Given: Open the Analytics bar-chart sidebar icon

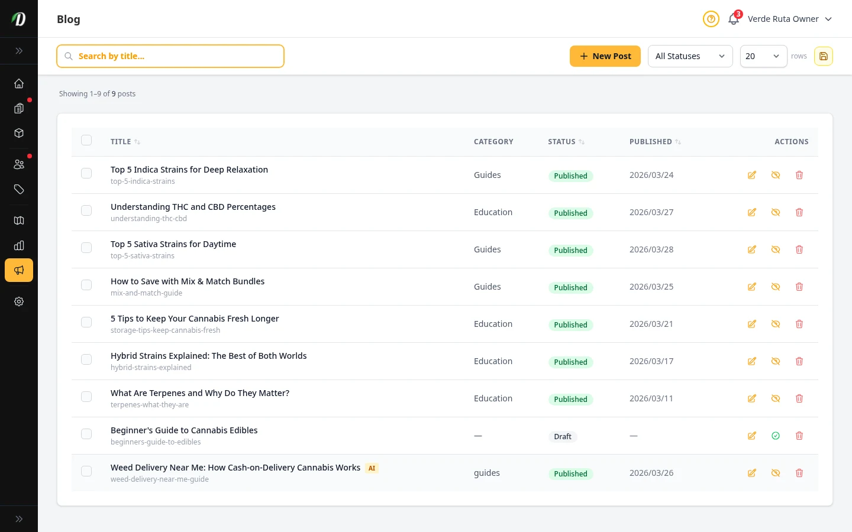Looking at the screenshot, I should tap(19, 245).
